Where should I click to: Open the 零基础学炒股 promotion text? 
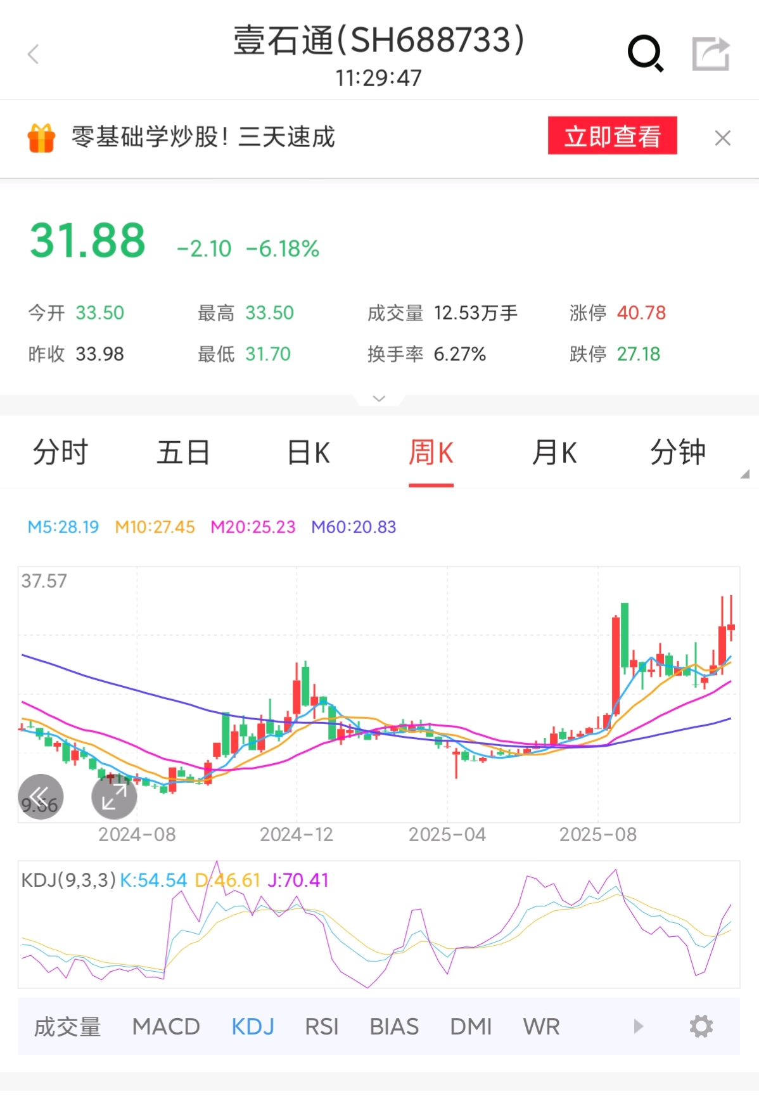[203, 137]
